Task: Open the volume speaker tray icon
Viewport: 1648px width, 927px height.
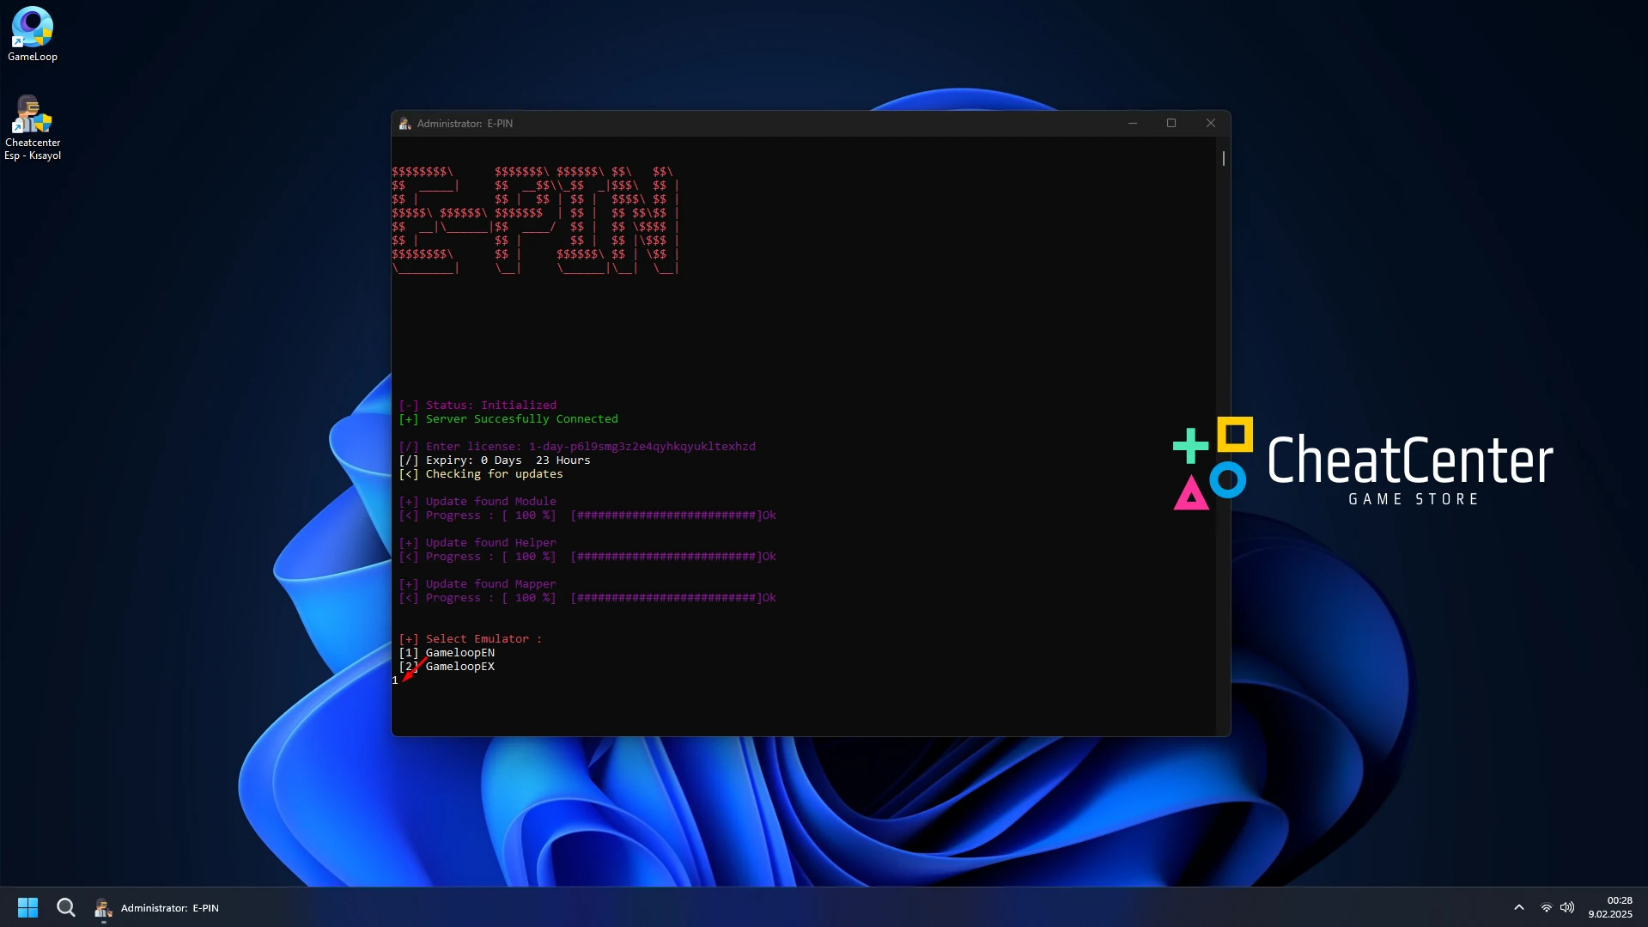Action: (x=1567, y=907)
